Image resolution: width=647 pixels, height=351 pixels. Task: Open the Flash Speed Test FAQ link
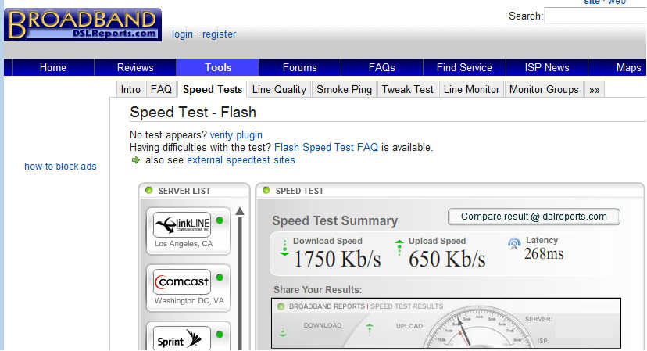click(326, 147)
